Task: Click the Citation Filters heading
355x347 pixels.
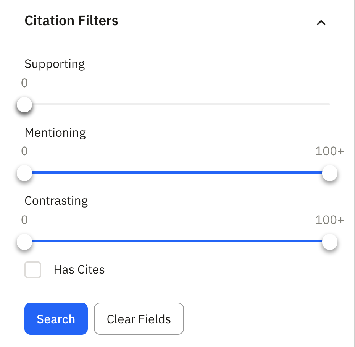Action: pos(71,21)
